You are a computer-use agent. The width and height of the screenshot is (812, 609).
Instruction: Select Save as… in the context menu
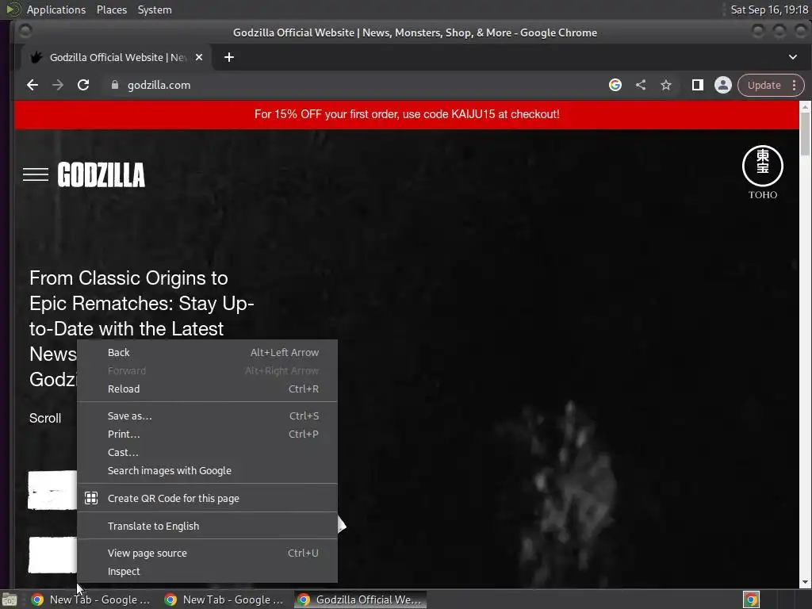pos(207,416)
